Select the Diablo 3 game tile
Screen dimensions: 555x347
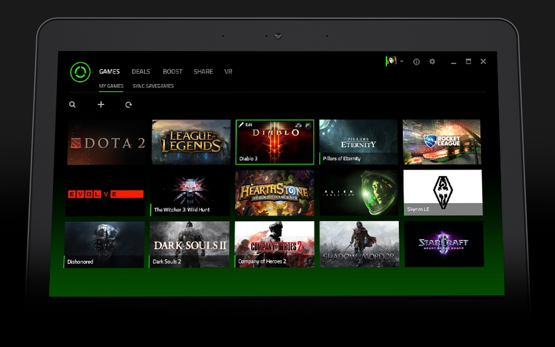pos(275,142)
